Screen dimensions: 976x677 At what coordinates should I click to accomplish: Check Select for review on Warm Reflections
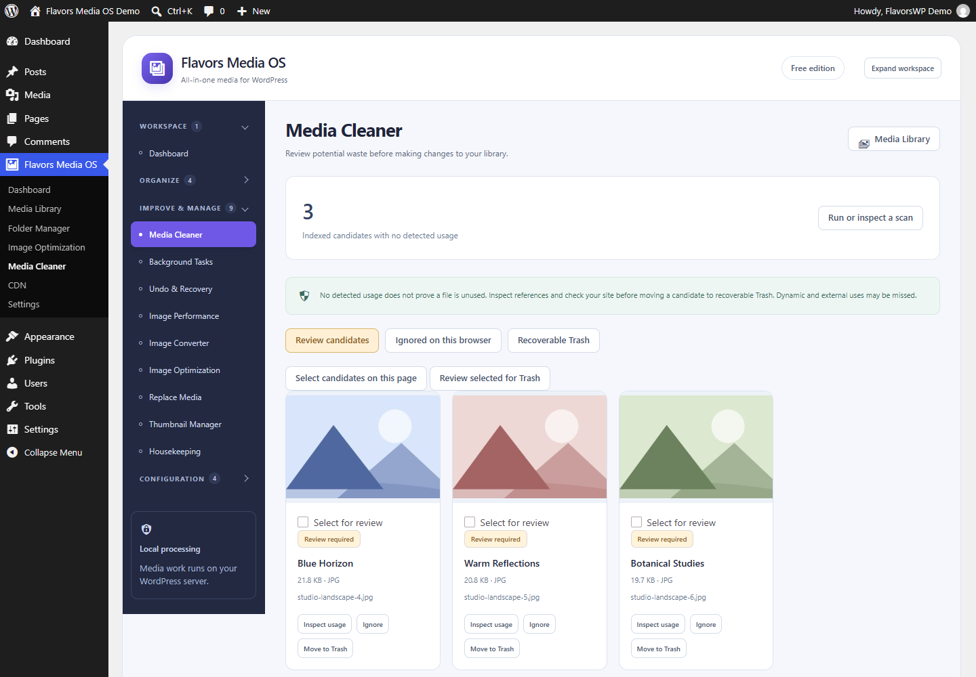click(x=470, y=522)
